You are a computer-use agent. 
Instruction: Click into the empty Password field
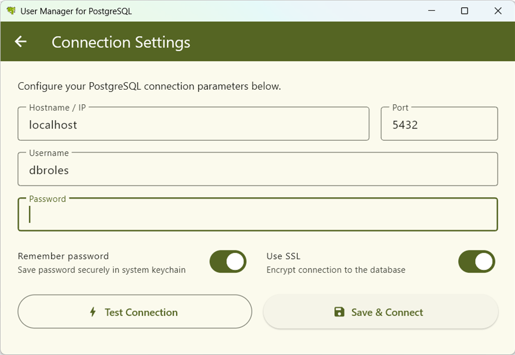[x=258, y=214]
